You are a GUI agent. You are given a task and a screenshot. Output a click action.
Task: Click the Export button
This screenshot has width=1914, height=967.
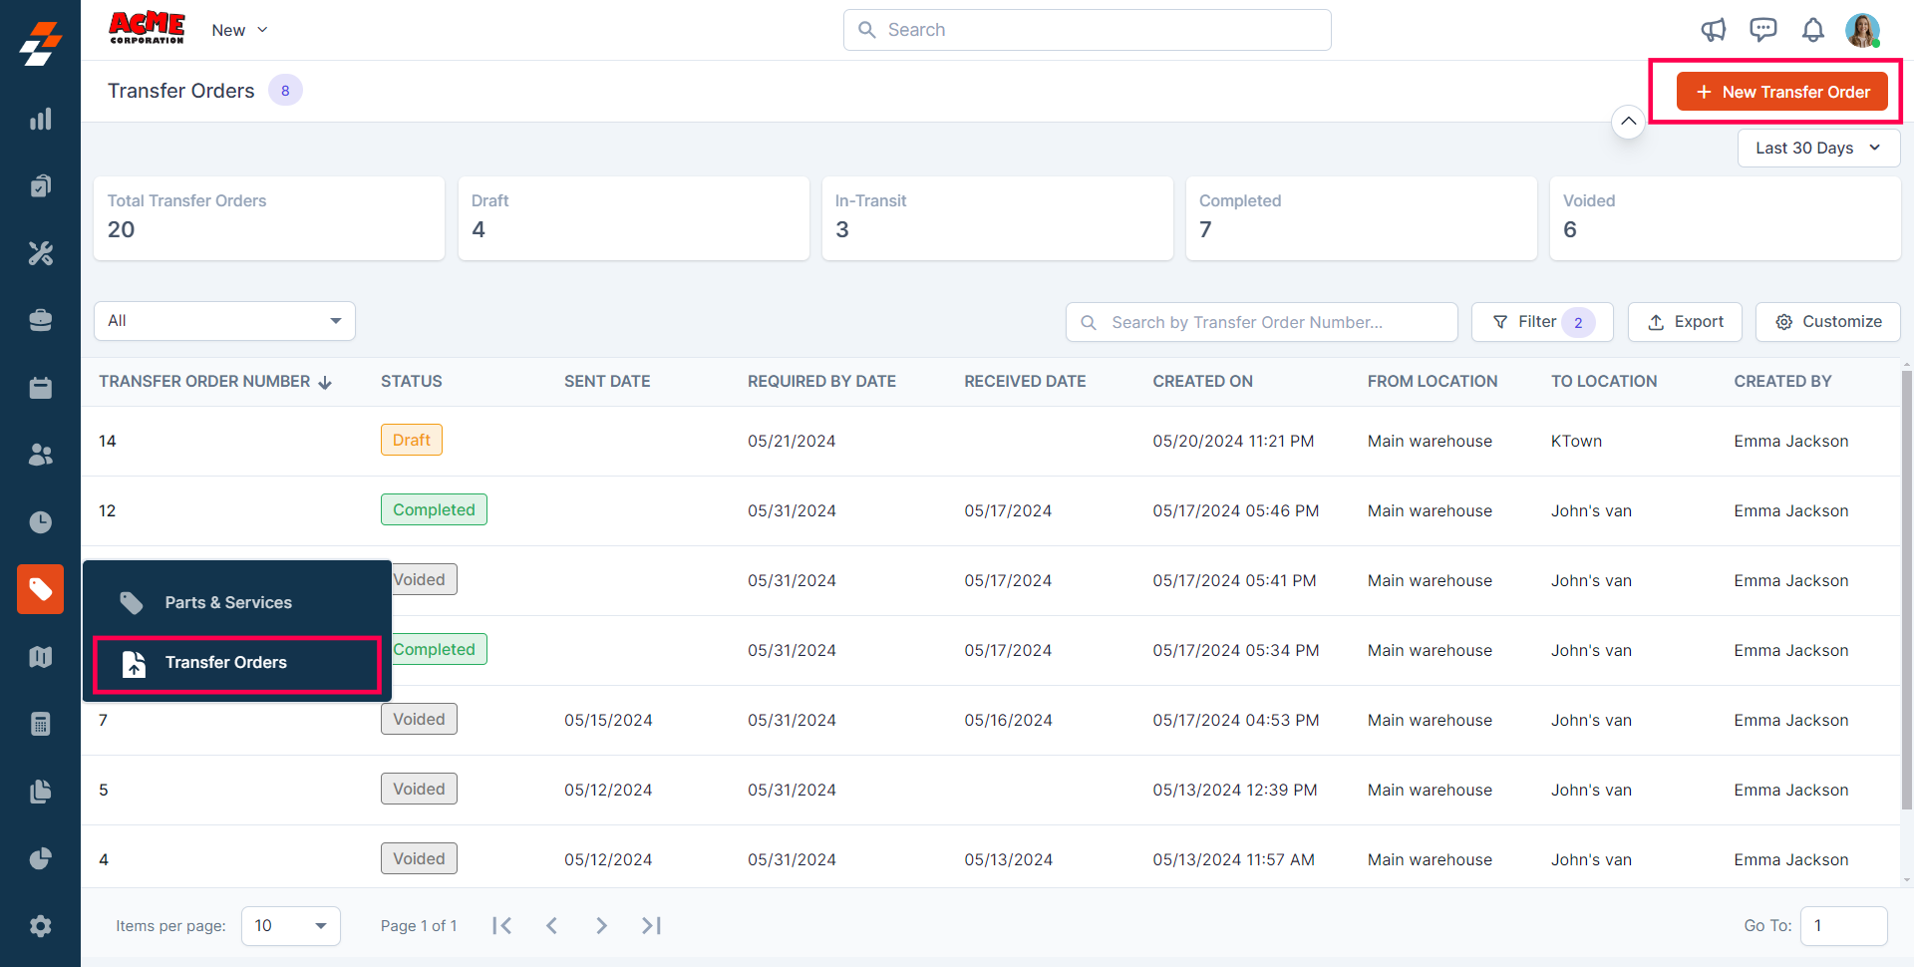point(1685,322)
